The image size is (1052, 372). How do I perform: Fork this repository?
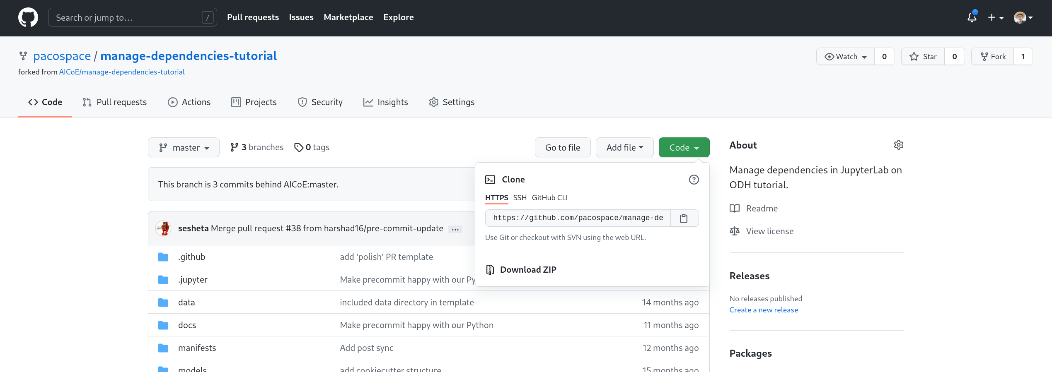click(993, 57)
